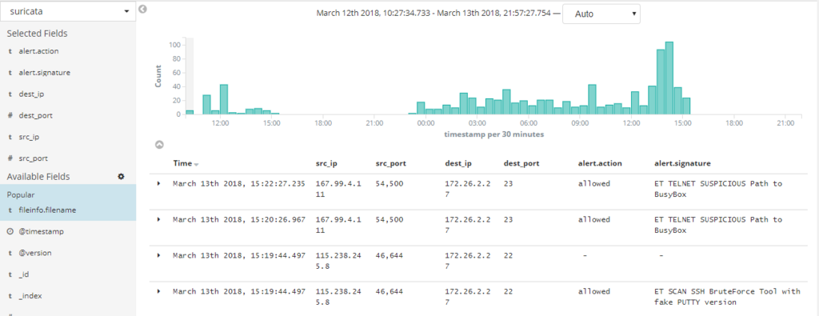Image resolution: width=819 pixels, height=316 pixels.
Task: Click the dest_port column header
Action: [521, 163]
